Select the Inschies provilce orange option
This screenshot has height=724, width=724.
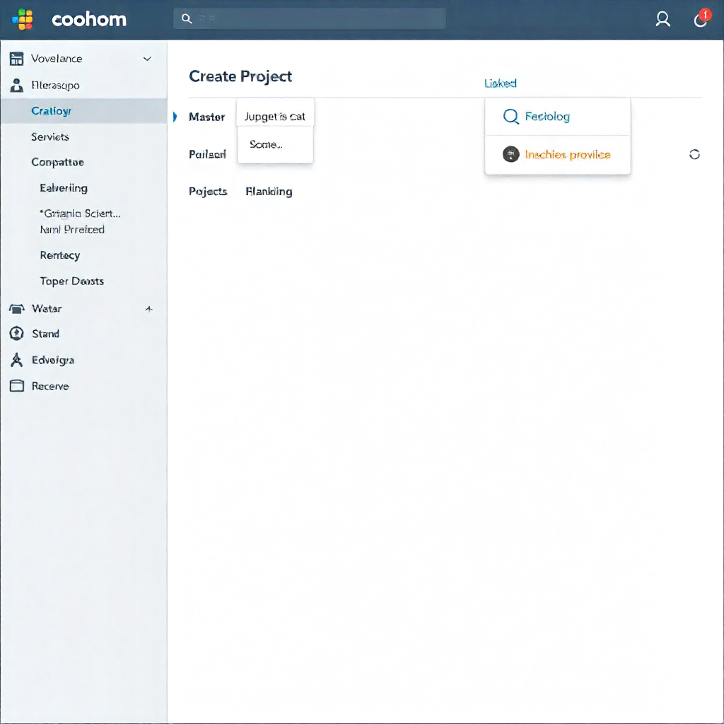568,154
